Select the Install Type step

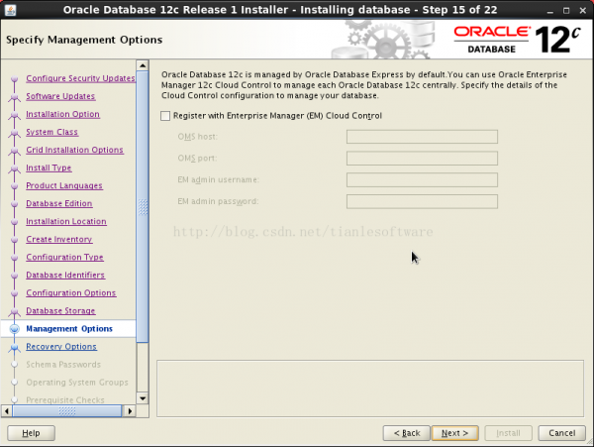(x=49, y=168)
